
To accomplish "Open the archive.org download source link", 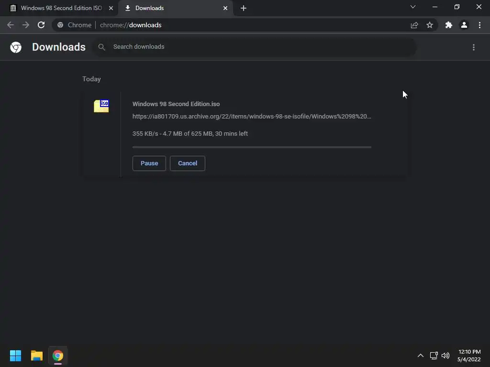I will click(x=252, y=117).
